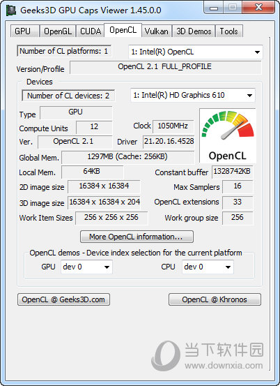This screenshot has height=386, width=280.
Task: Click the Global Mem. value 1297MB
Action: coord(127,157)
